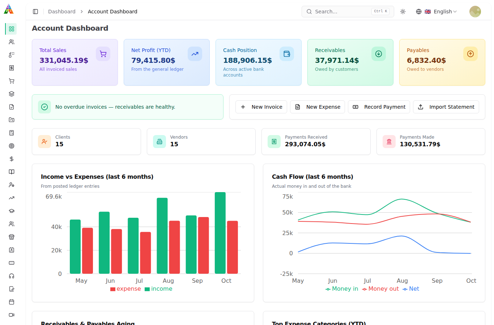Viewport: 494px width, 325px height.
Task: Open the English language dropdown
Action: tap(436, 12)
